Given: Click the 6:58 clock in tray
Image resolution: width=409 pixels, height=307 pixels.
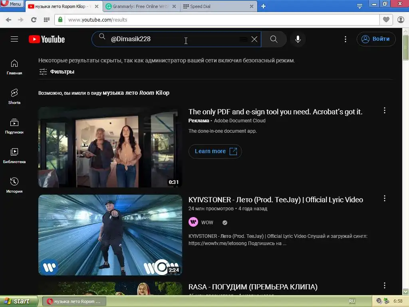Looking at the screenshot, I should (397, 301).
